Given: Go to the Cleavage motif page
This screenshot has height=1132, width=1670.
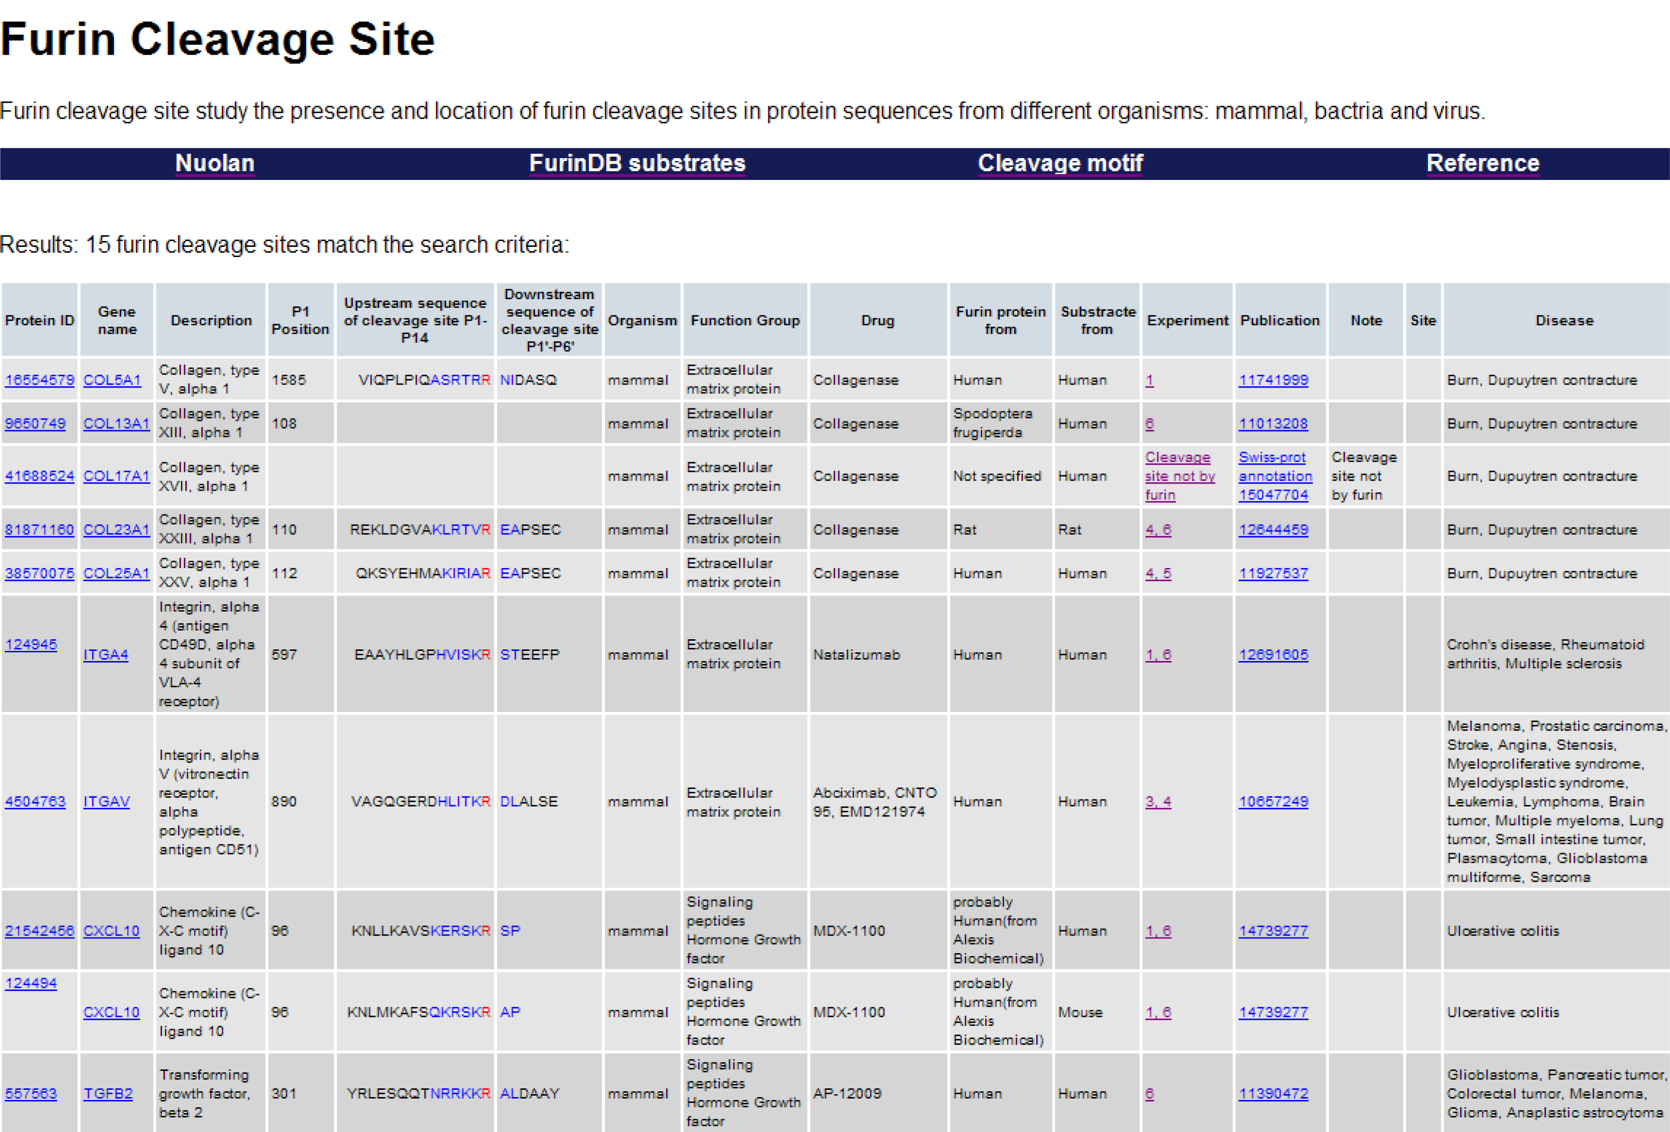Looking at the screenshot, I should pyautogui.click(x=1059, y=163).
